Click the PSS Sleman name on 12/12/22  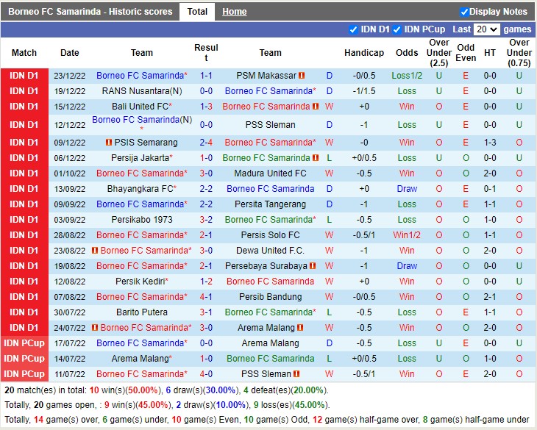tap(270, 124)
